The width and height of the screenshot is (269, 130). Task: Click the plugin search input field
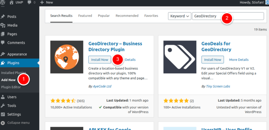[228, 16]
